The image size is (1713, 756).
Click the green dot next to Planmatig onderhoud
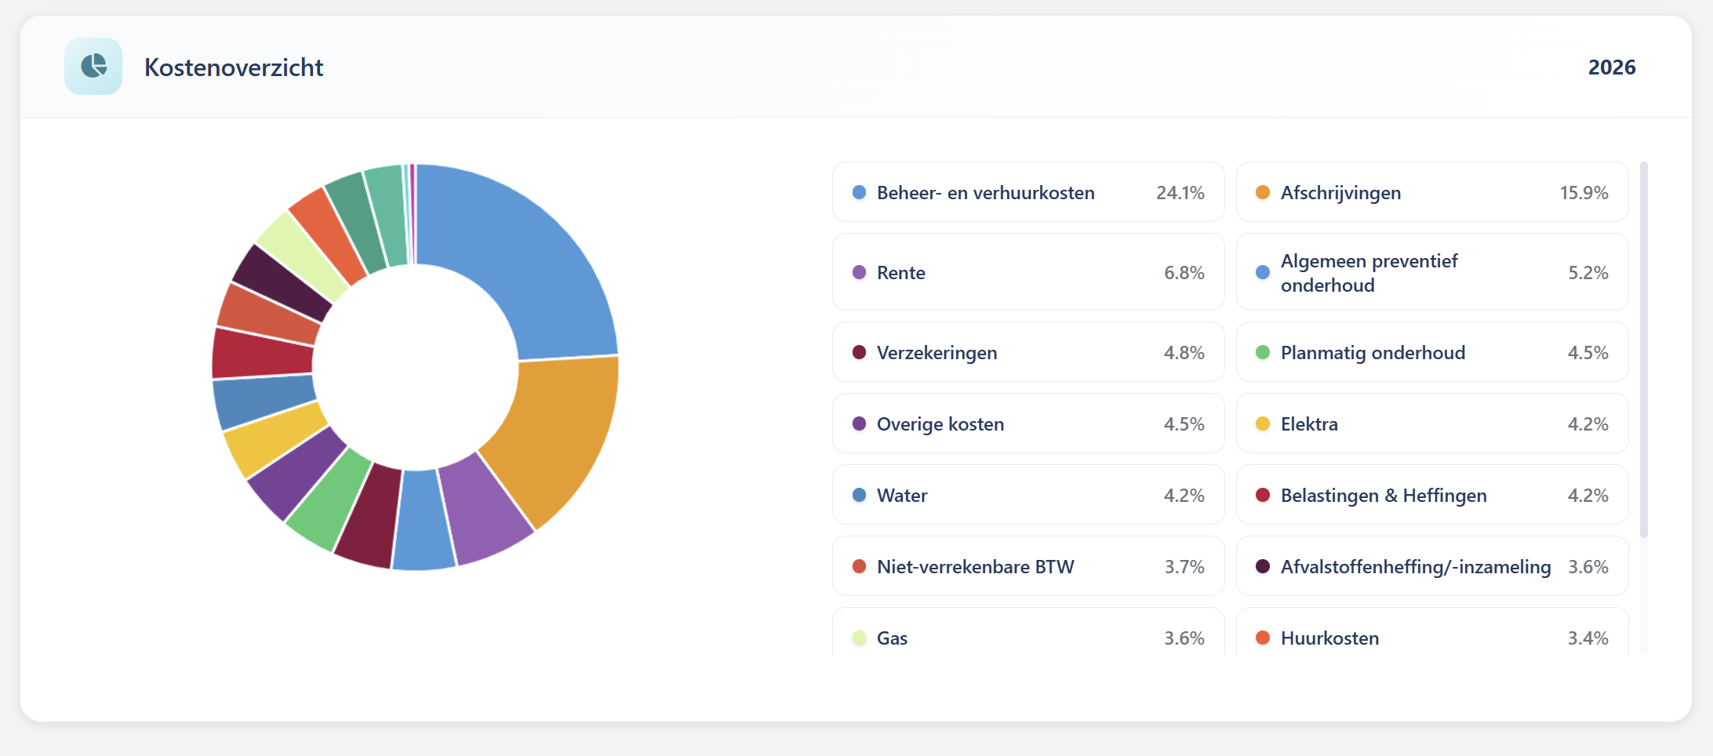pos(1263,353)
